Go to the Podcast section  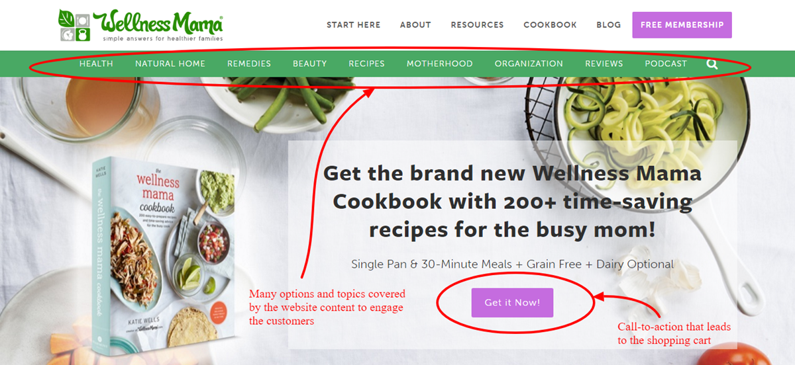click(x=666, y=64)
